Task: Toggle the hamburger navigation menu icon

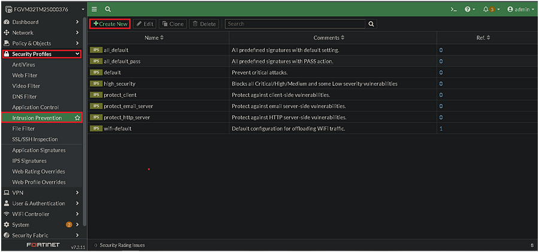Action: tap(94, 10)
